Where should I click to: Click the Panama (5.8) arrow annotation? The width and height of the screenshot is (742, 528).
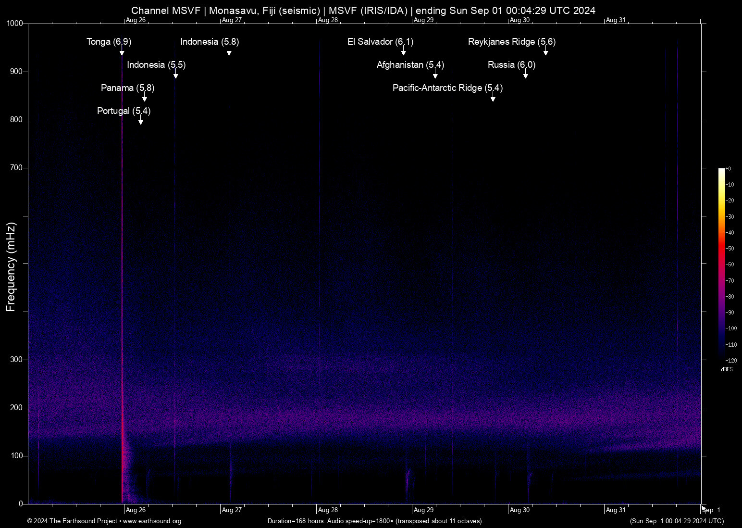144,98
